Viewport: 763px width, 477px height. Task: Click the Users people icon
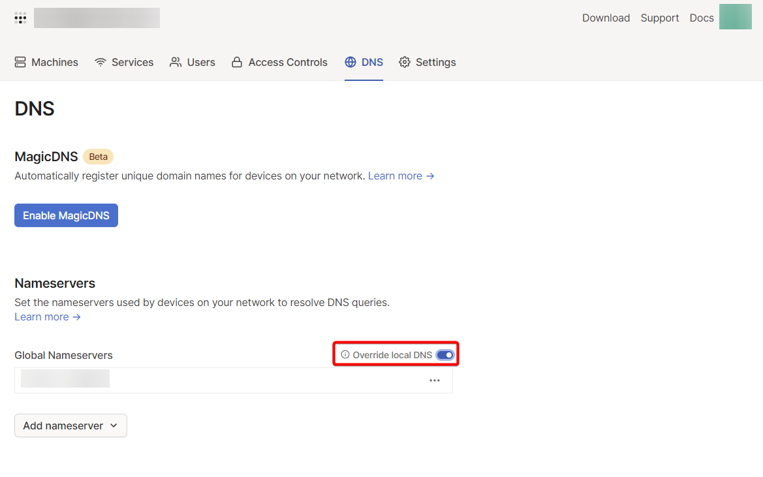pos(176,62)
